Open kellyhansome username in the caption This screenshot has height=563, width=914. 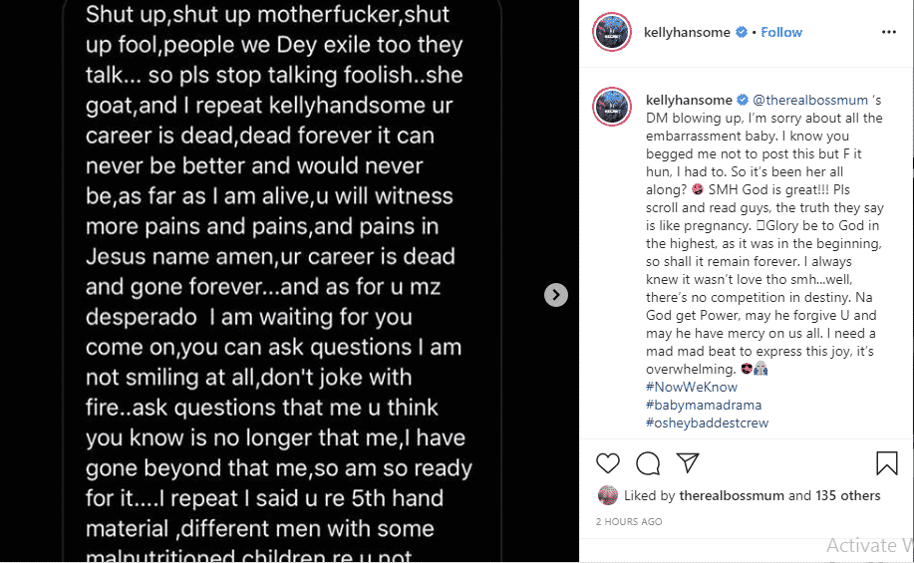(689, 100)
